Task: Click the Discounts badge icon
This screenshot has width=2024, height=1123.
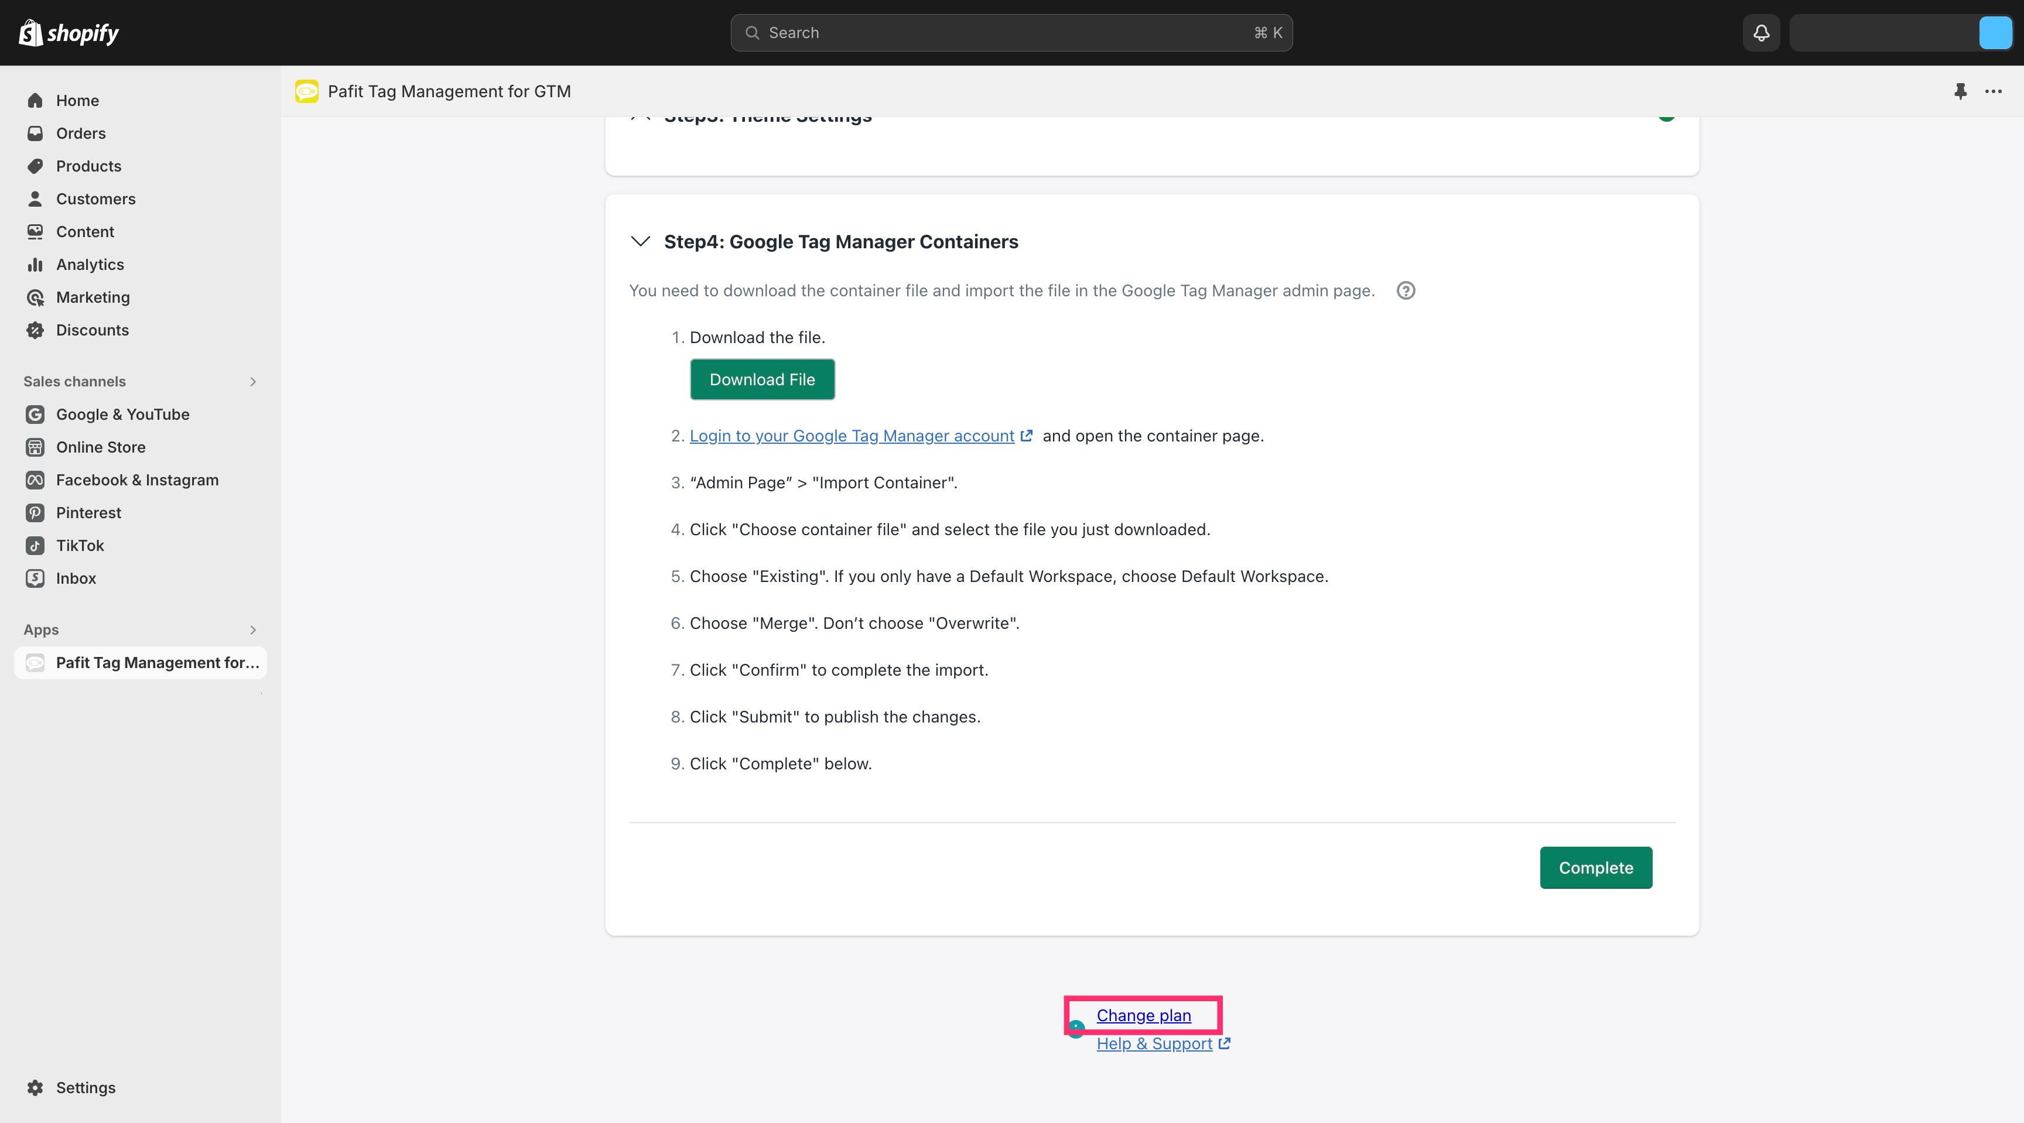Action: [x=35, y=330]
